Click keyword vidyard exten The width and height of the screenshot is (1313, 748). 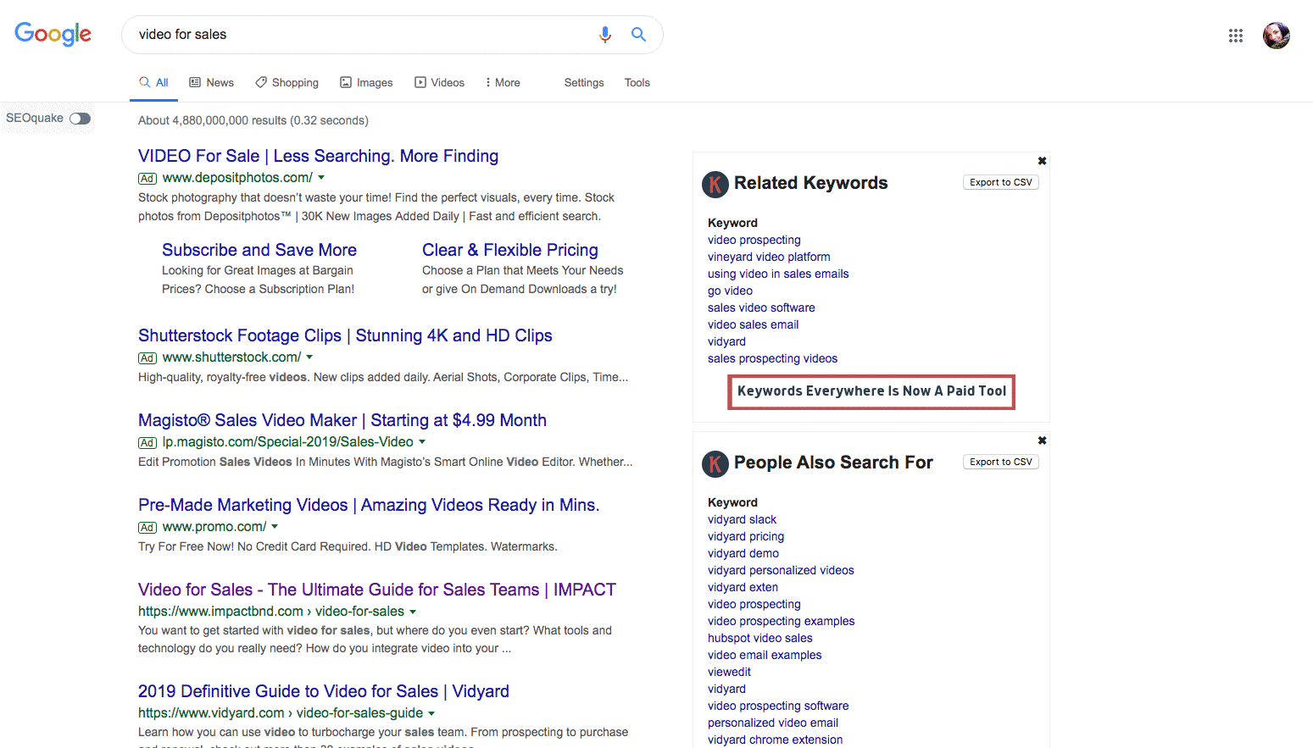[x=743, y=587]
